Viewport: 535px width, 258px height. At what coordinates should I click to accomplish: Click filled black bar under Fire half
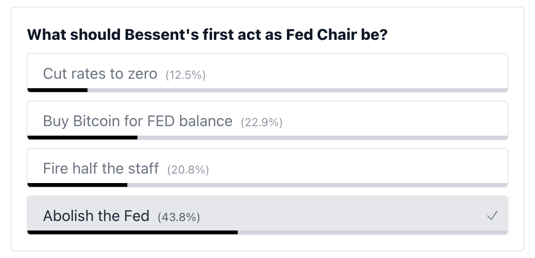(77, 184)
